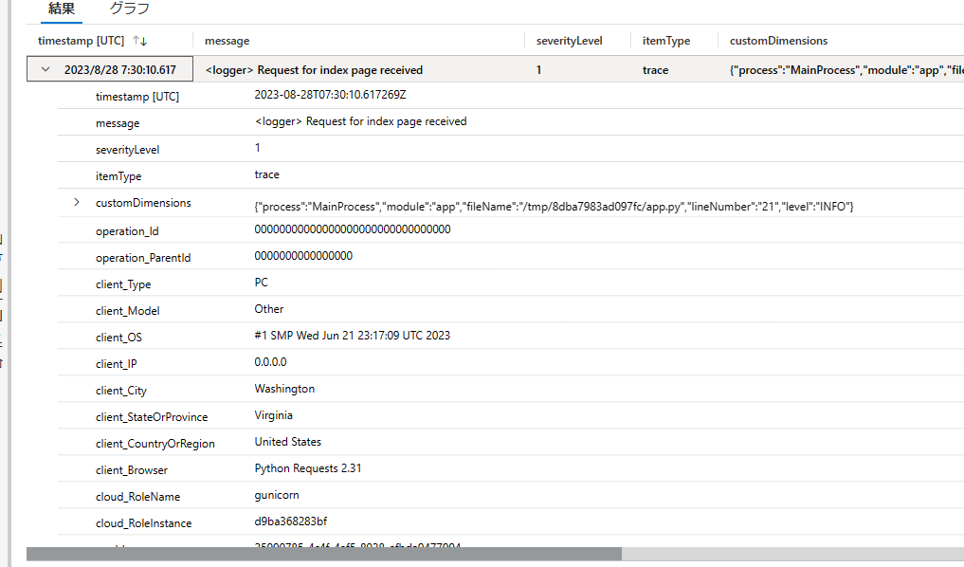964x567 pixels.
Task: Select the gunicorn cloud_RoleName value
Action: (276, 494)
